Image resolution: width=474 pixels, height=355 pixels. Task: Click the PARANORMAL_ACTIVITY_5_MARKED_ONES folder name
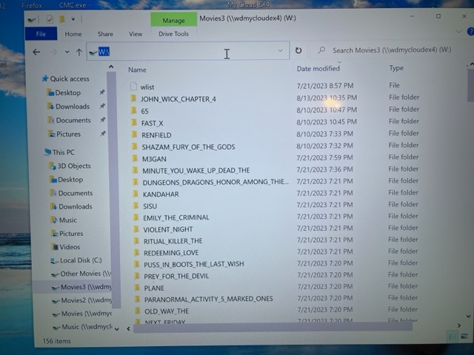[209, 299]
